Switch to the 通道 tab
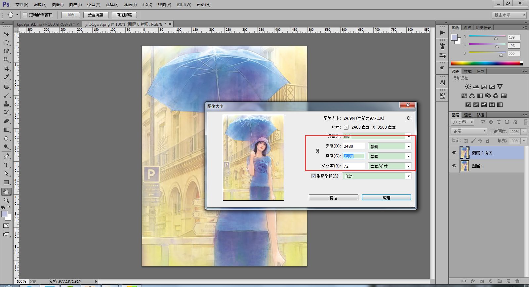 468,115
